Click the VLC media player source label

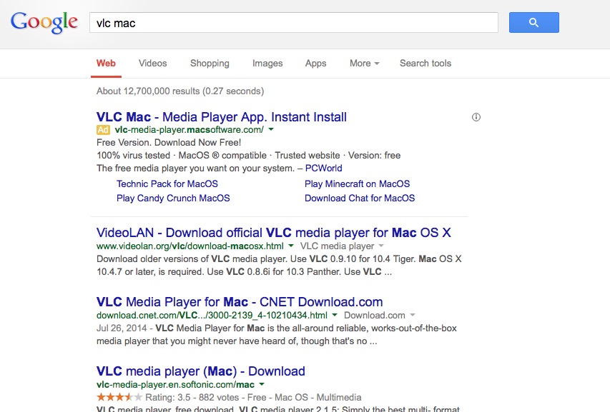click(337, 246)
